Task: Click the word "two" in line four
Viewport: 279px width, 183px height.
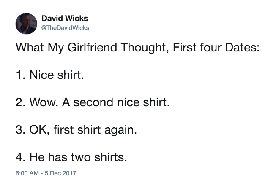Action: coord(81,157)
